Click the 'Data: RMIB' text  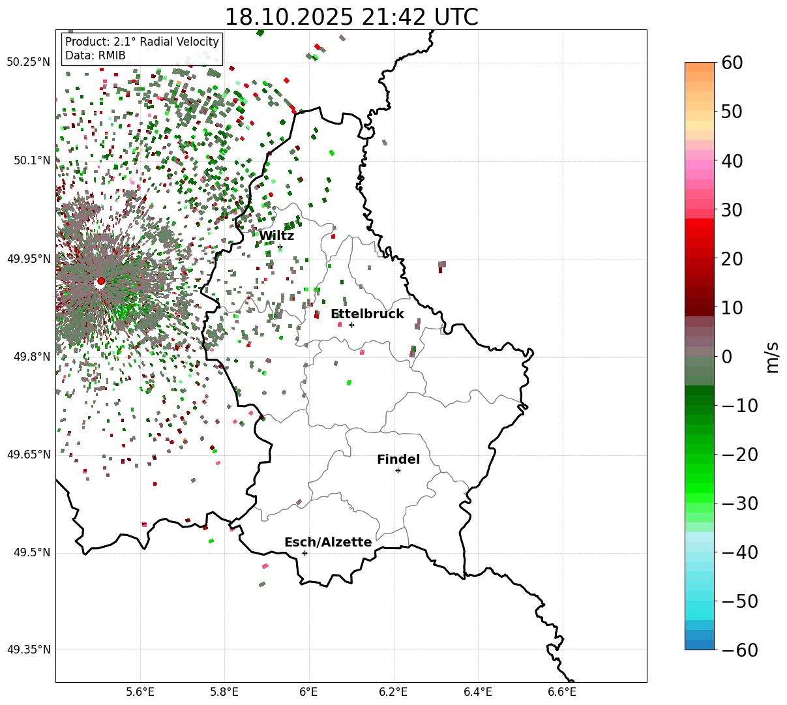(95, 55)
